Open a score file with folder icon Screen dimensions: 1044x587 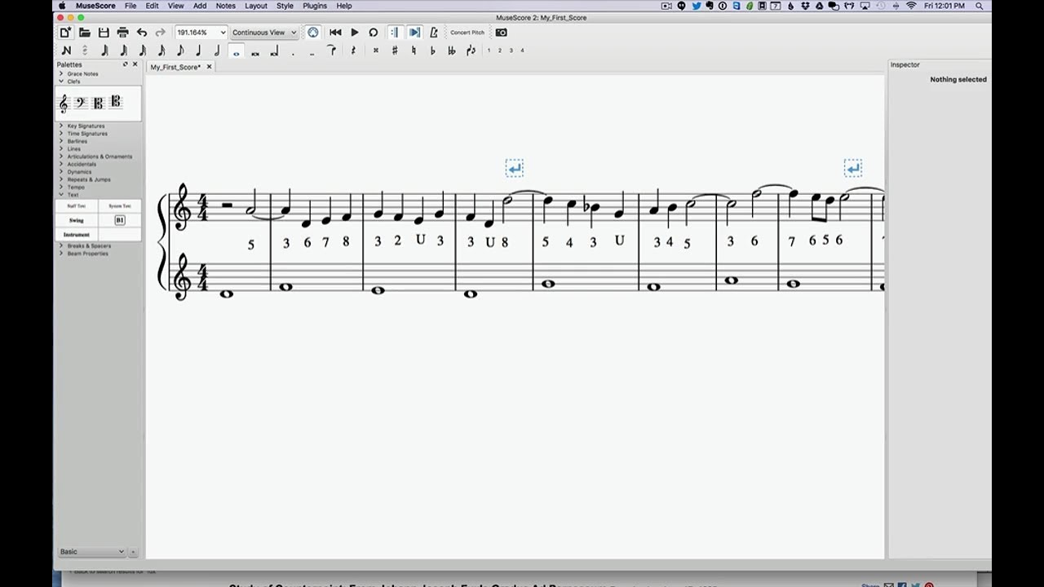click(85, 33)
